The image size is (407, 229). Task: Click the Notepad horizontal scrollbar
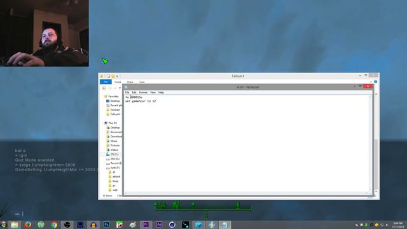pyautogui.click(x=246, y=193)
